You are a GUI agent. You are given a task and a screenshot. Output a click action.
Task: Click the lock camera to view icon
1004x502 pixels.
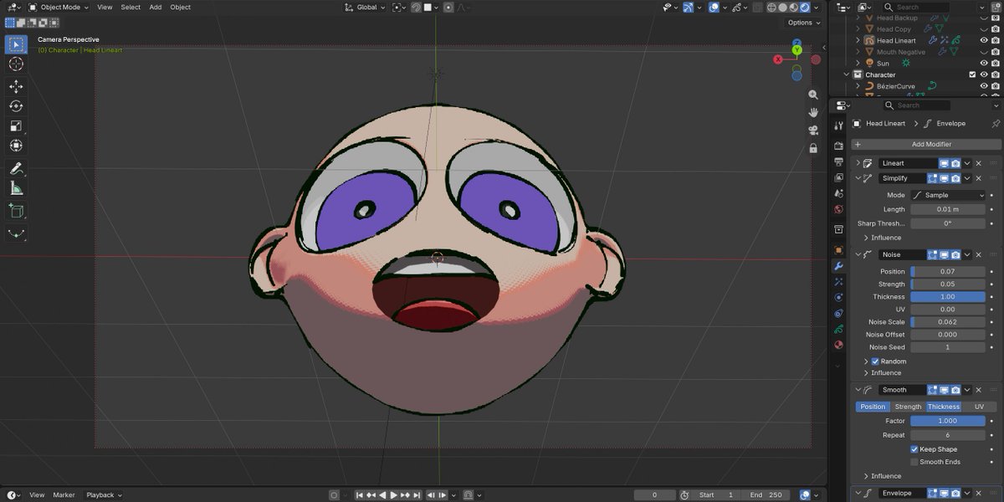point(813,148)
